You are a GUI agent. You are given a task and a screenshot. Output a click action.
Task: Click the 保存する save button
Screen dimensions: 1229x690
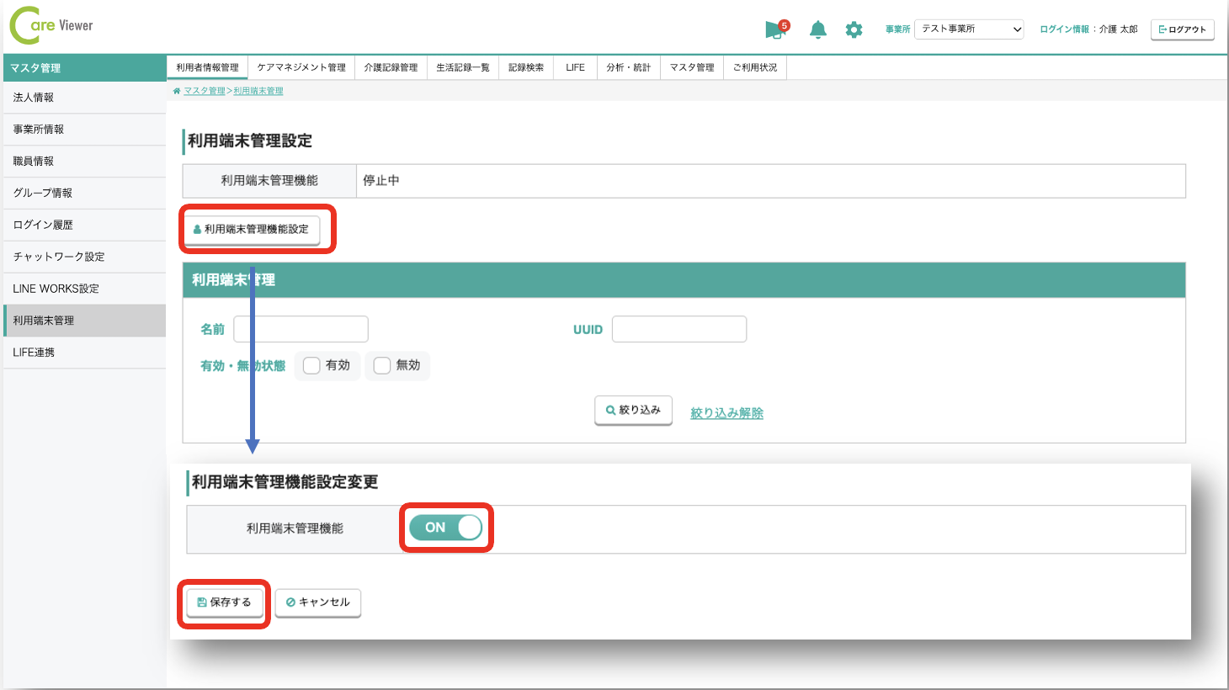[224, 602]
